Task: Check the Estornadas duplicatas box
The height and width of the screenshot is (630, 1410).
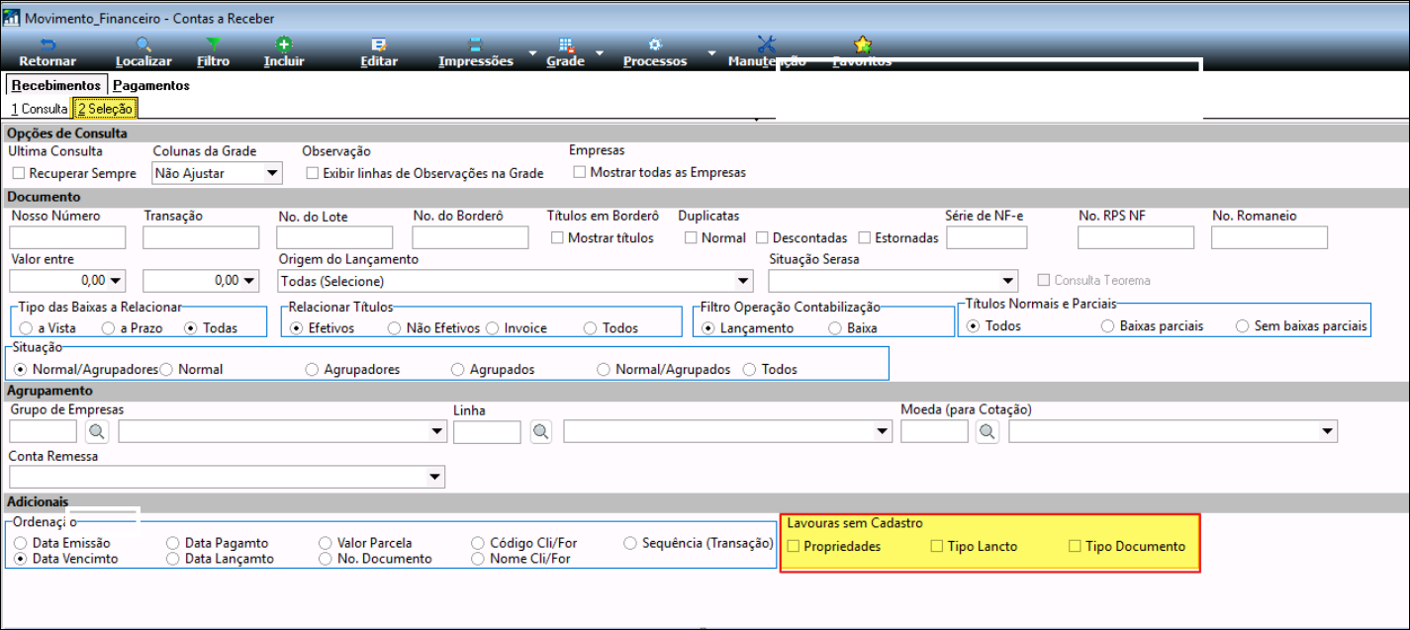Action: (865, 237)
